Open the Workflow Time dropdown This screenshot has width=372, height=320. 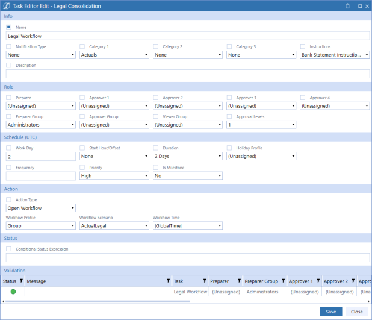click(188, 225)
